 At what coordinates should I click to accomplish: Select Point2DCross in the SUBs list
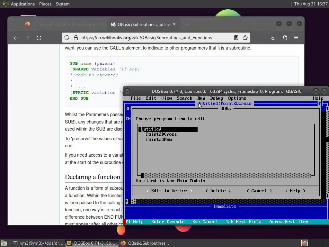coord(161,134)
